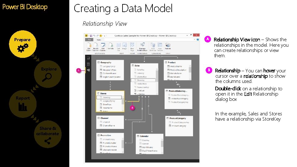Select the ProductSubcategory table header

pos(179,91)
